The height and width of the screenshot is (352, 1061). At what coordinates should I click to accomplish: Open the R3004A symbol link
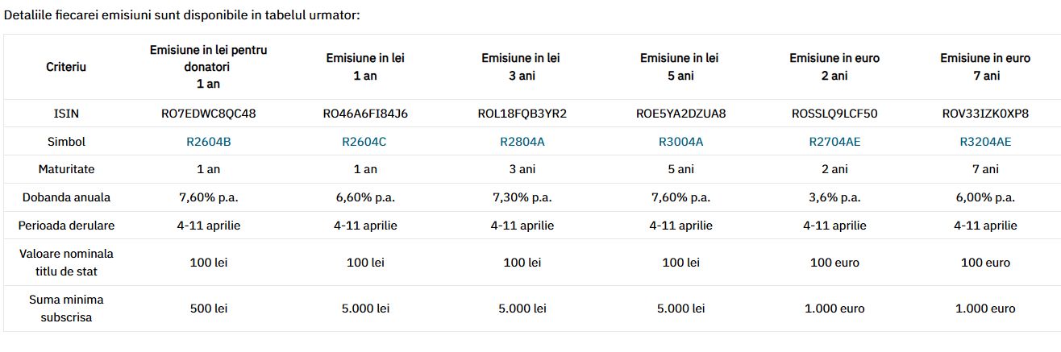680,142
